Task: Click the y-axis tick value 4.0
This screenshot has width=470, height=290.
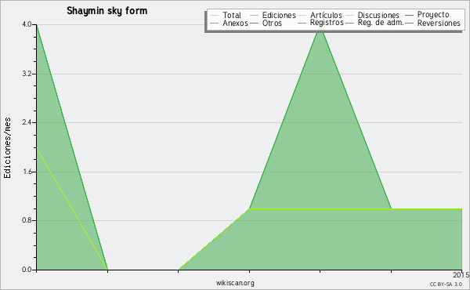Action: (27, 24)
